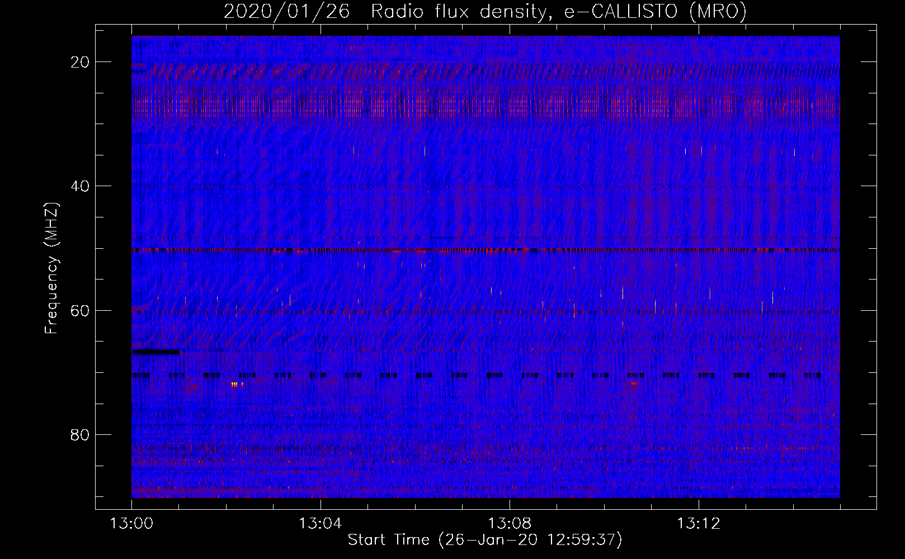
Task: Click the solid black bar near 67 MHz
Action: (x=156, y=352)
